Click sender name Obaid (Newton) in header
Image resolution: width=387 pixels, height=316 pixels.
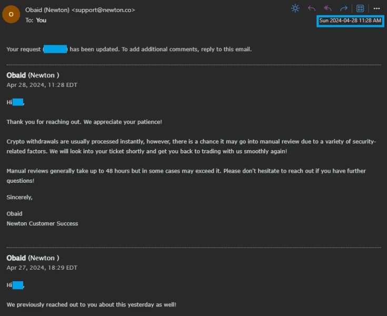(x=47, y=10)
